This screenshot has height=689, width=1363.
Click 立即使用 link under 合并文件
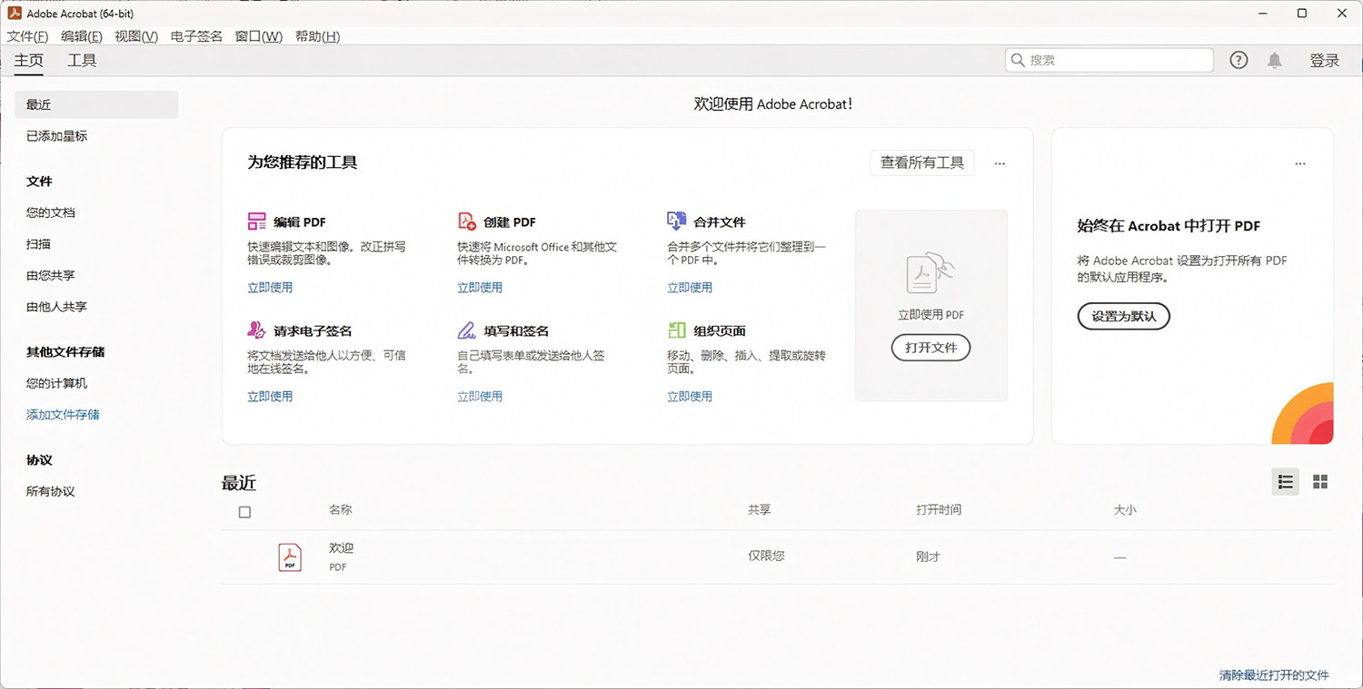pyautogui.click(x=690, y=288)
